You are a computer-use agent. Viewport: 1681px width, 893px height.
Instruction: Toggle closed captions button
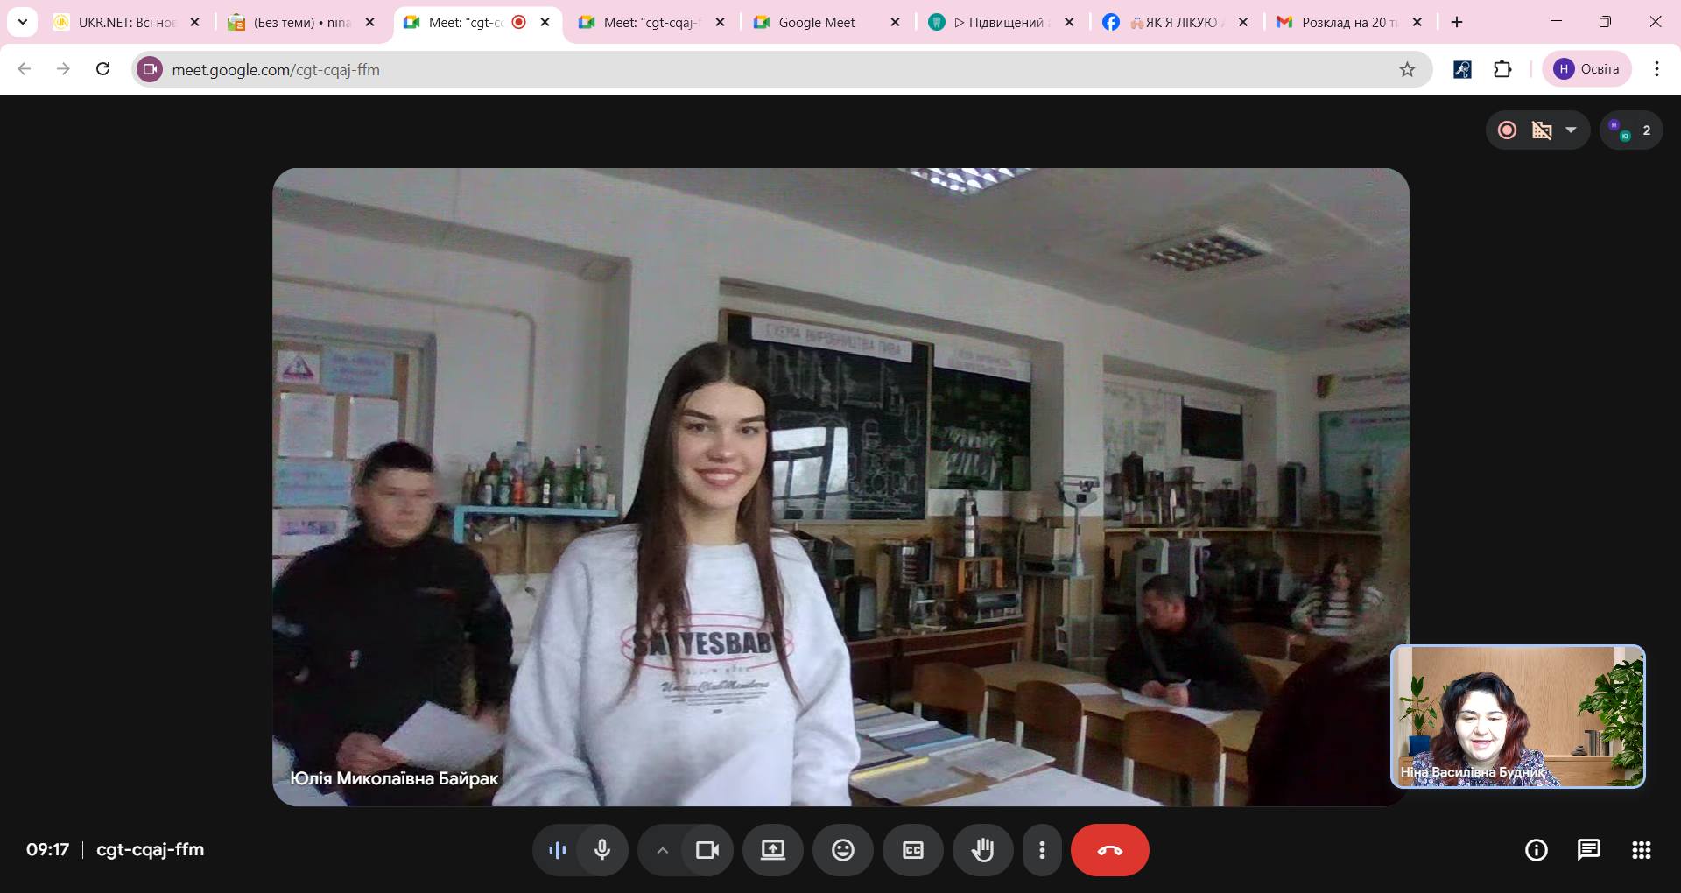point(912,850)
